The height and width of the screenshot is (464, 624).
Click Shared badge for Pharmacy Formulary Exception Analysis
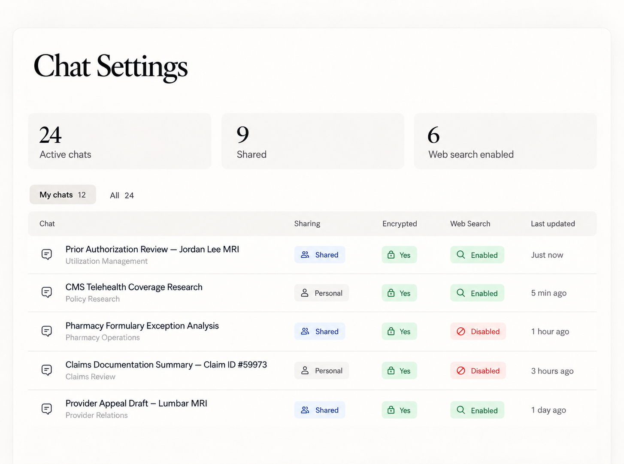(320, 331)
